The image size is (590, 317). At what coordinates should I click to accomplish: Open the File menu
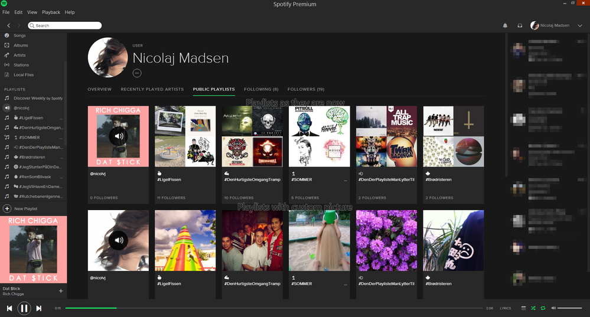click(x=6, y=12)
